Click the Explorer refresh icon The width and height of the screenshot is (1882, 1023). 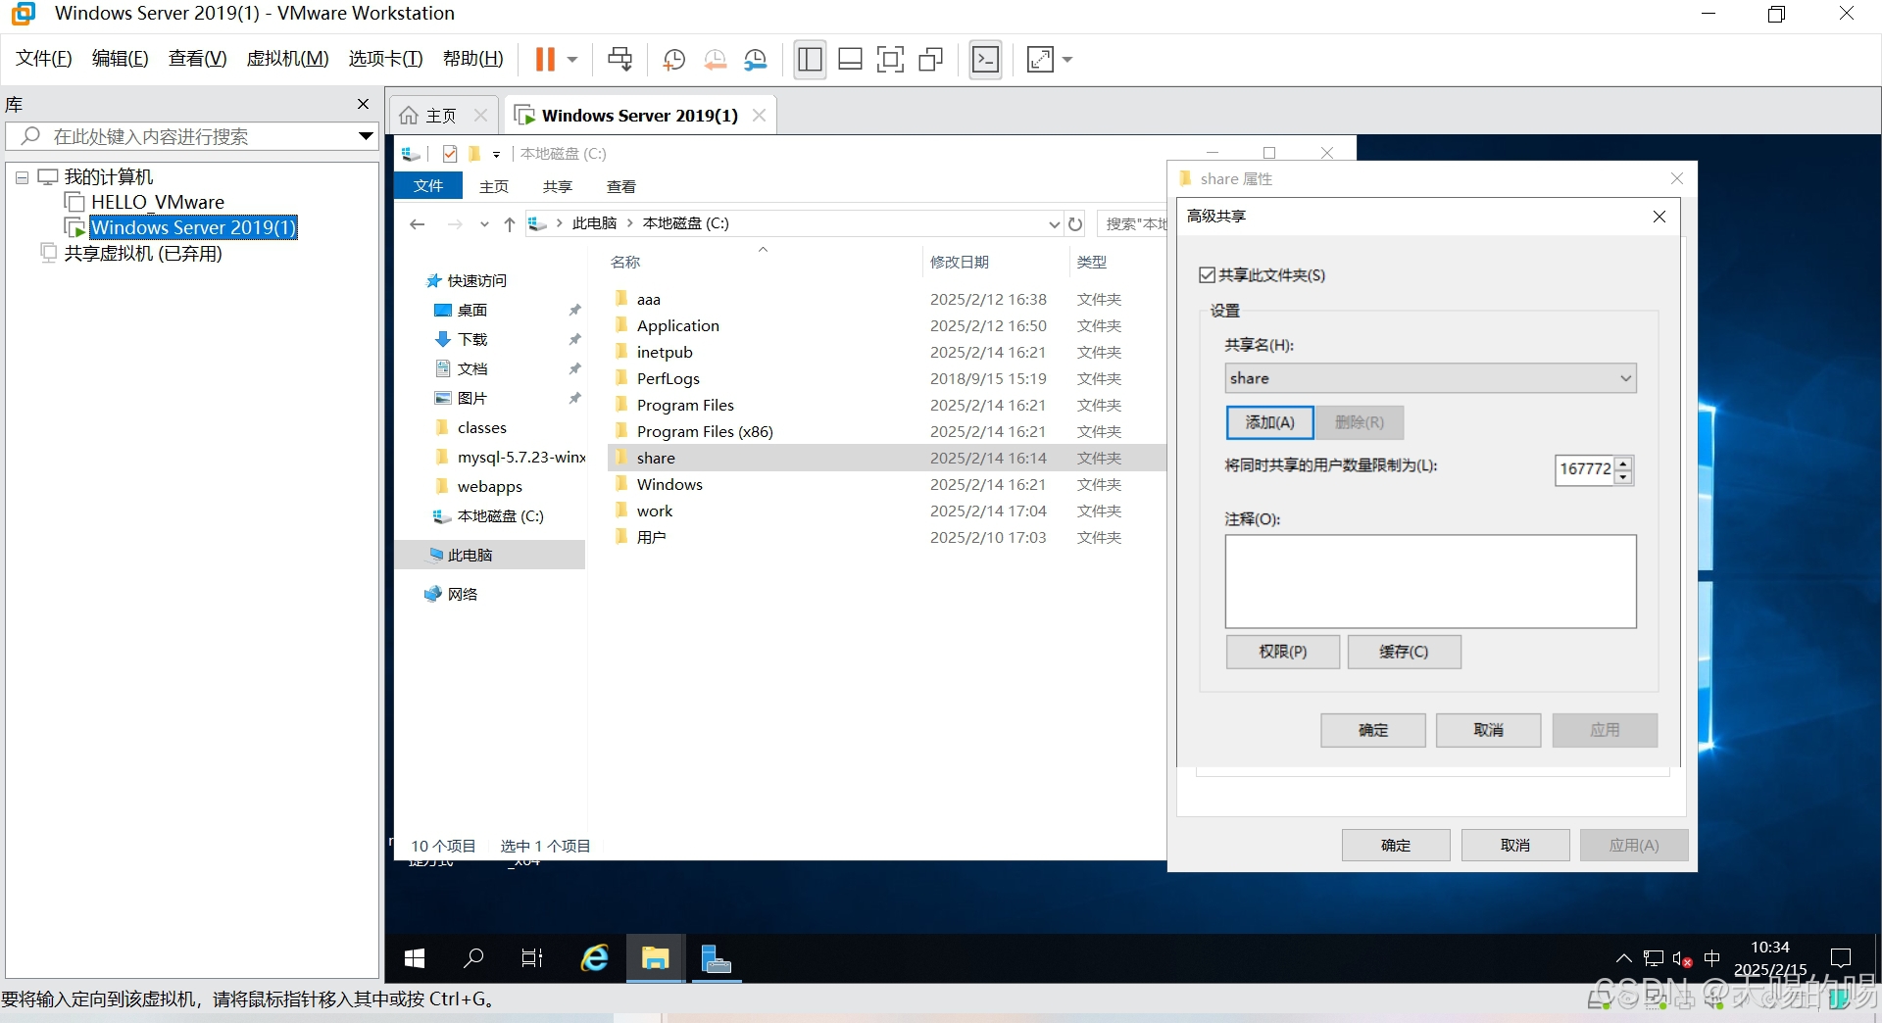pos(1075,224)
